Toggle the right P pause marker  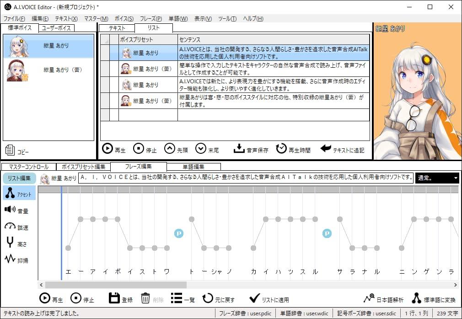click(327, 233)
